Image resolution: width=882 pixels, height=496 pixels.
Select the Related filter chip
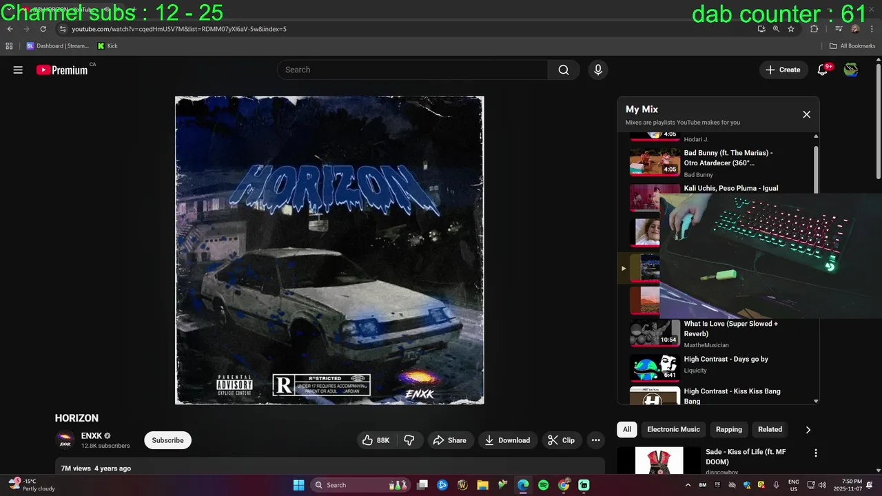[770, 429]
